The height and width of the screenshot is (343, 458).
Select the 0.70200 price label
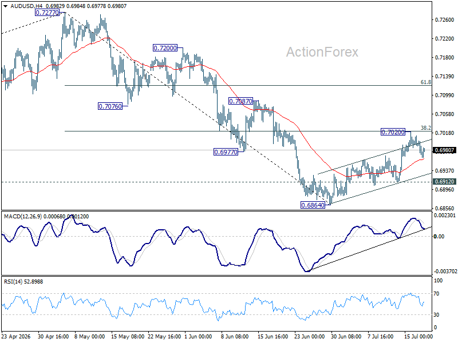393,132
